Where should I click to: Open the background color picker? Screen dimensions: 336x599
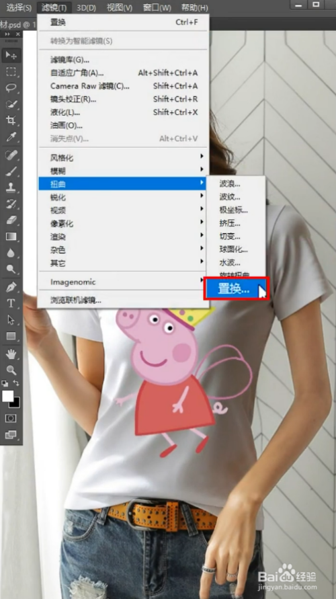tap(16, 403)
